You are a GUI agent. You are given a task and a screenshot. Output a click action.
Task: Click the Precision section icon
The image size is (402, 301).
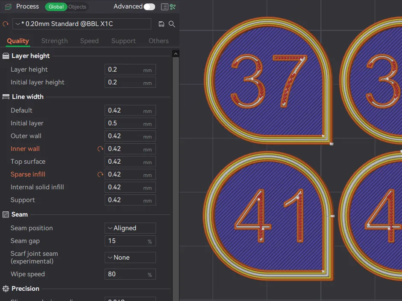pyautogui.click(x=6, y=289)
